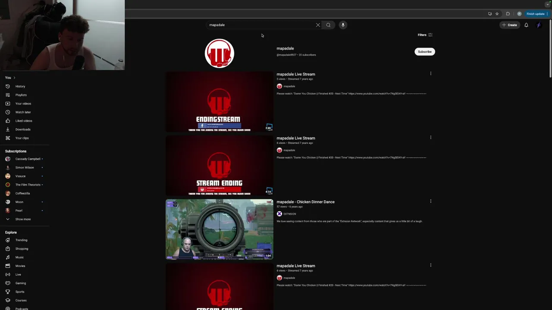Expand the You section chevron
The width and height of the screenshot is (552, 310).
coord(14,78)
